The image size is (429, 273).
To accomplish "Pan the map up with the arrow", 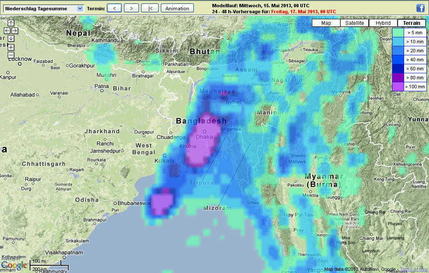I will coord(11,23).
